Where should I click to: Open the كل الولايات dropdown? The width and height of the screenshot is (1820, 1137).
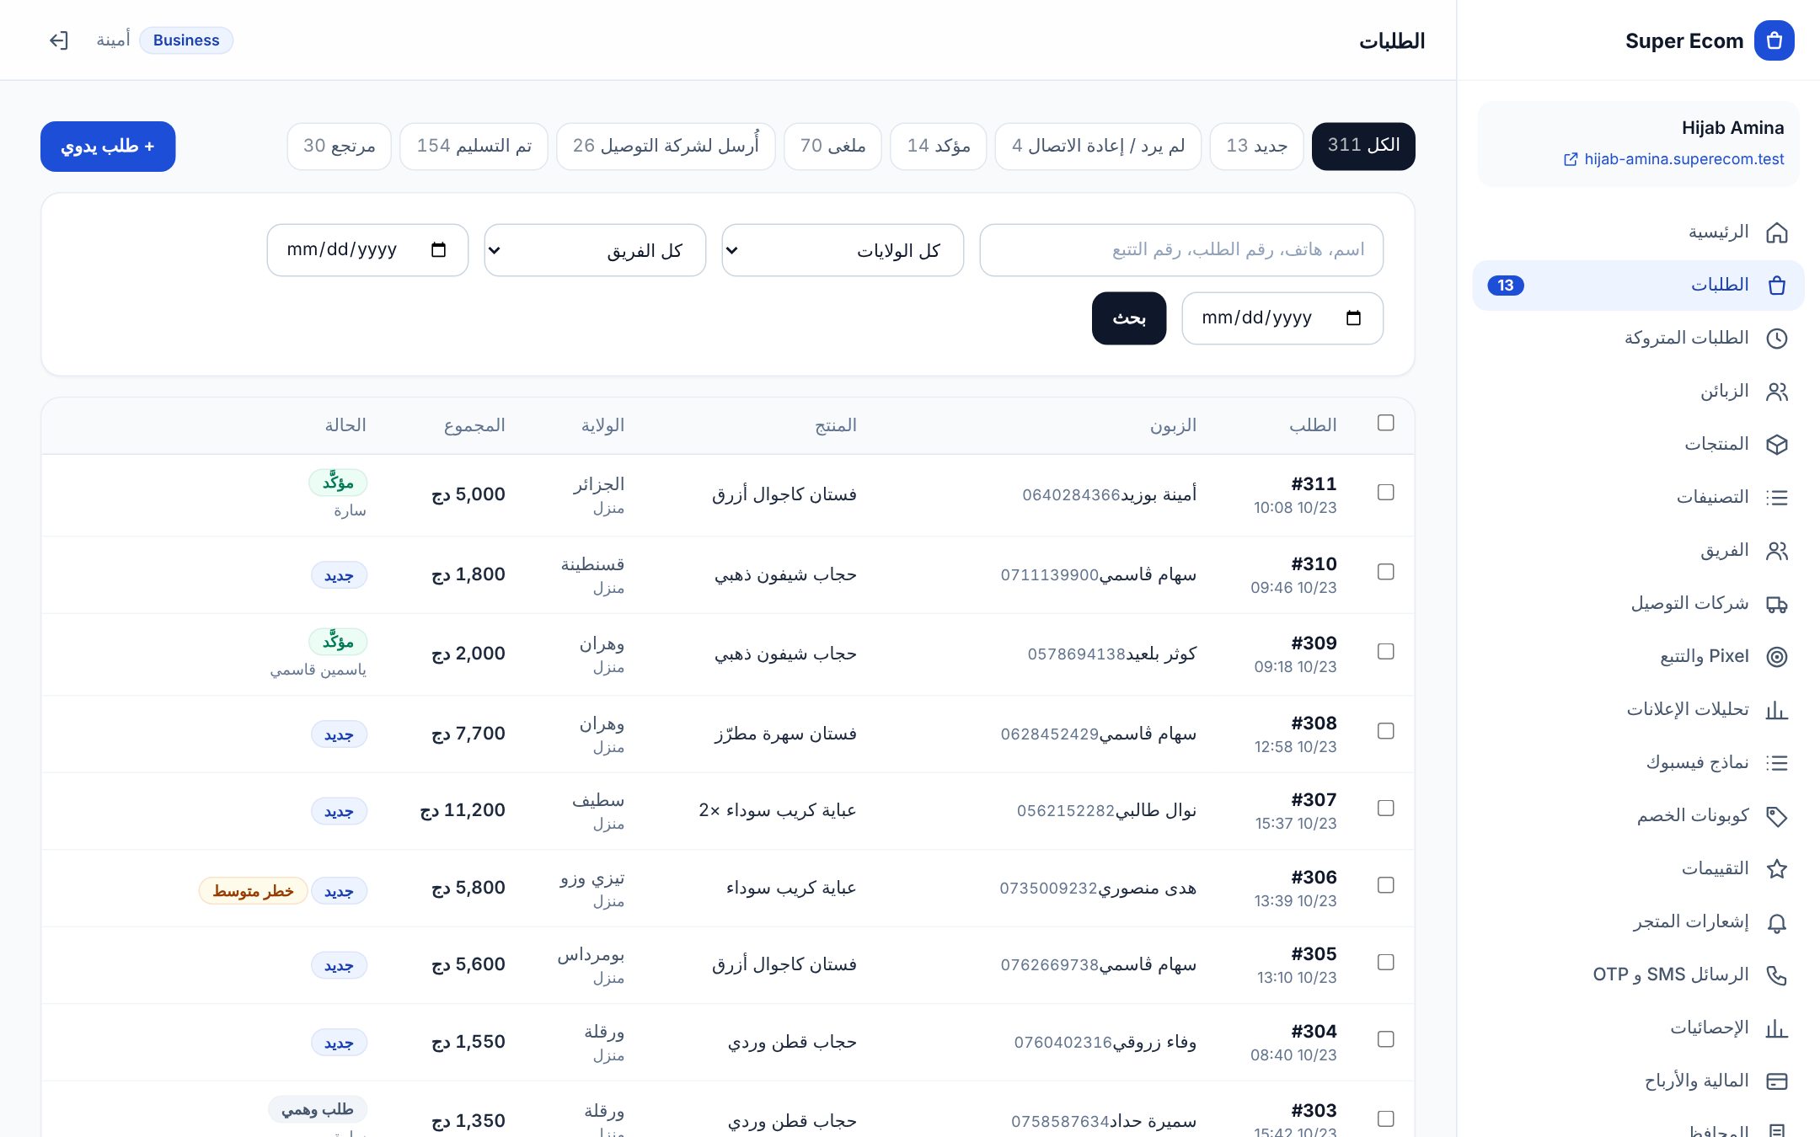(x=843, y=250)
